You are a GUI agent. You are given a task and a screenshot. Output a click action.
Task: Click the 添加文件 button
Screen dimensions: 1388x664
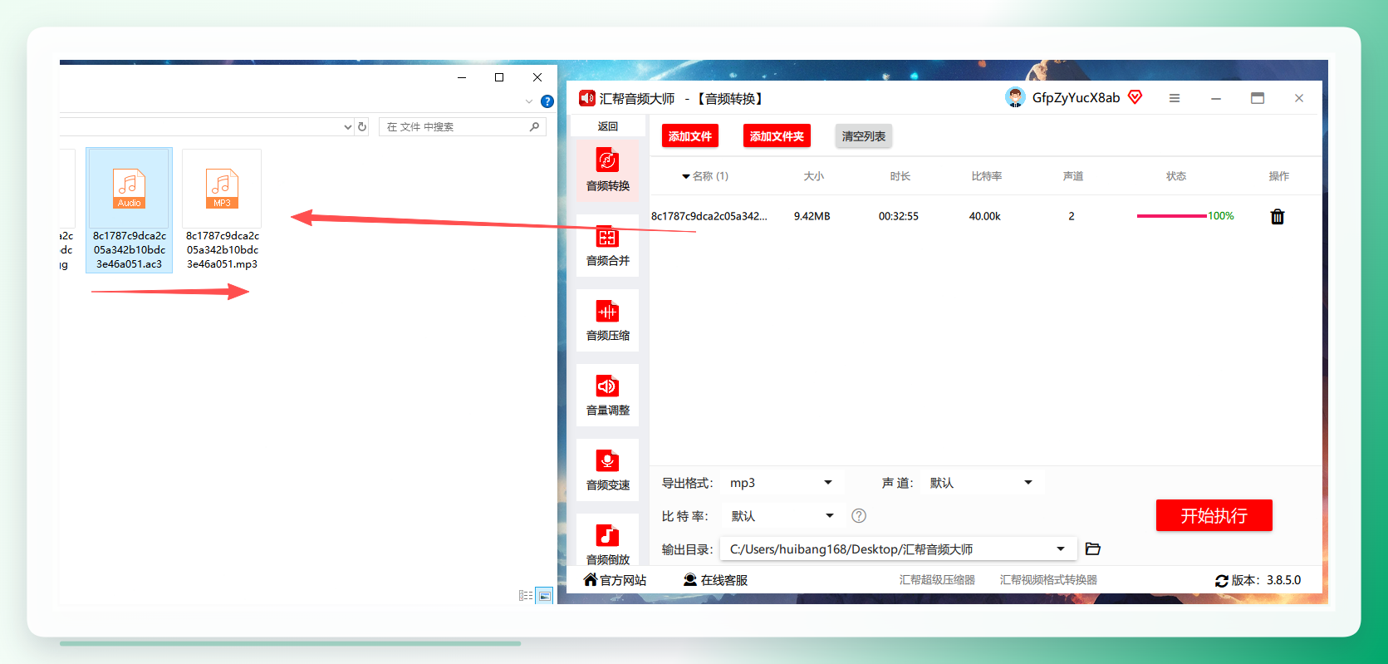pos(690,136)
